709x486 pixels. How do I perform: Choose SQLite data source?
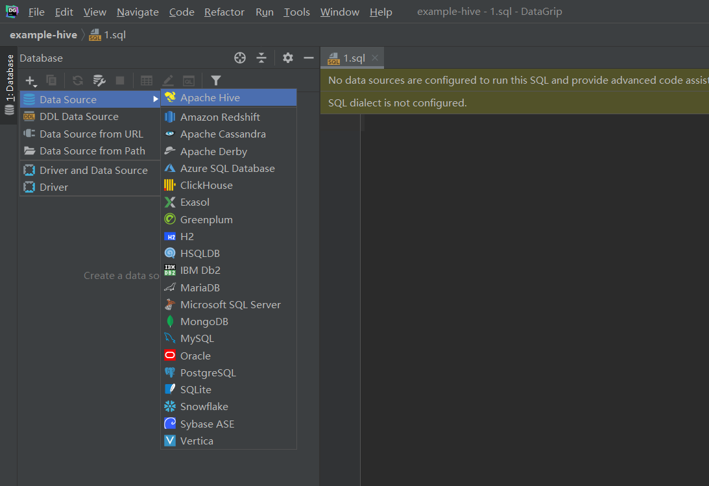(229, 390)
